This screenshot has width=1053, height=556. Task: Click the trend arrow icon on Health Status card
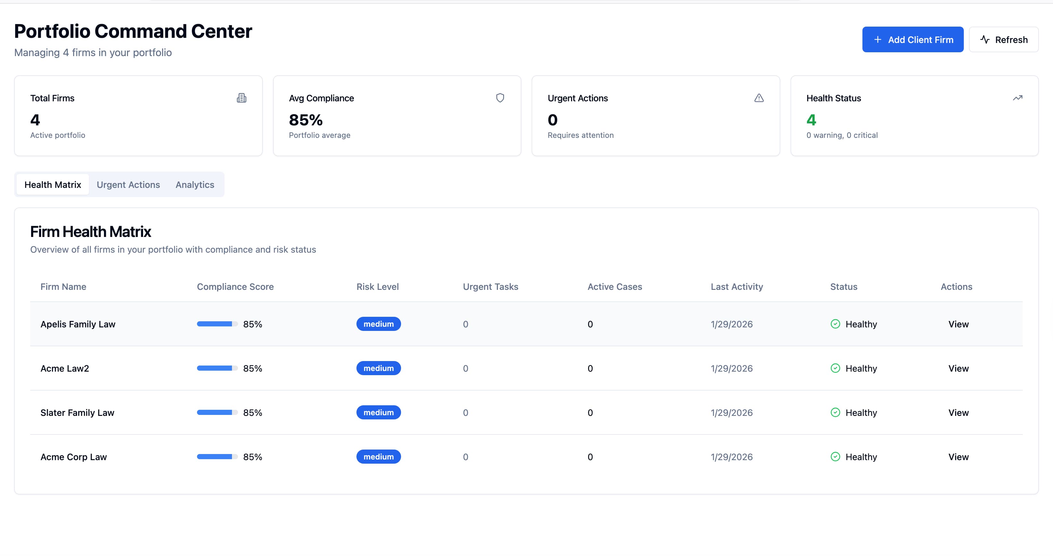(x=1018, y=98)
